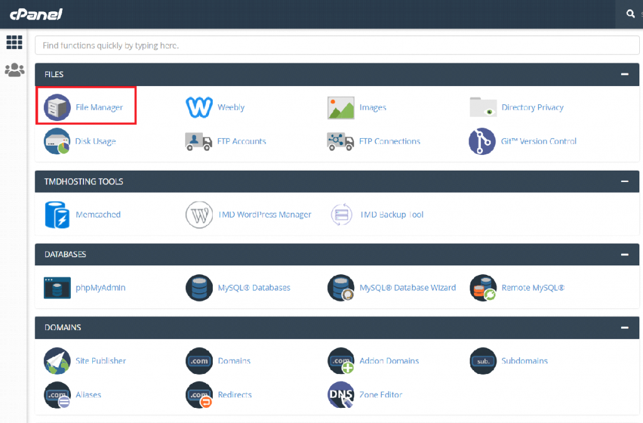
Task: Focus the find functions search box
Action: coord(337,46)
